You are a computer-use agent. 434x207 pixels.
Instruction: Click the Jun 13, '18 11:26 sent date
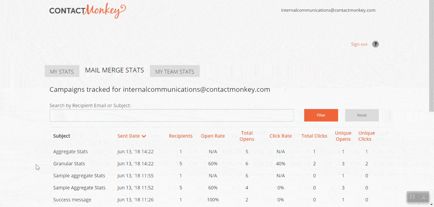point(136,200)
